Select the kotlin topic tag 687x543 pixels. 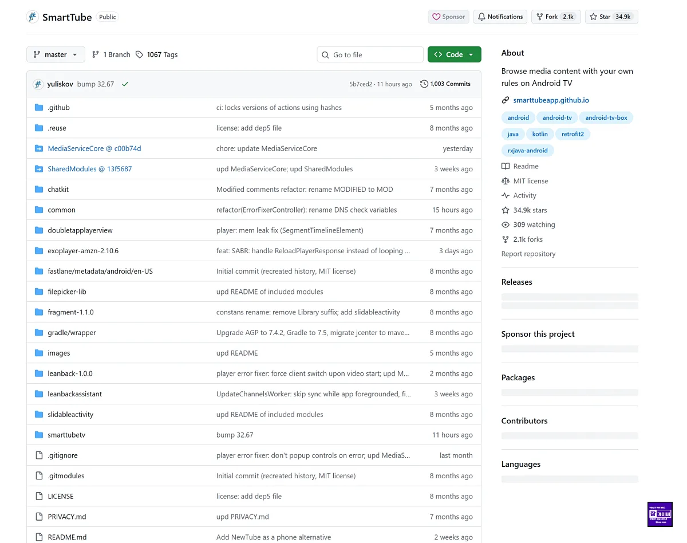(540, 134)
